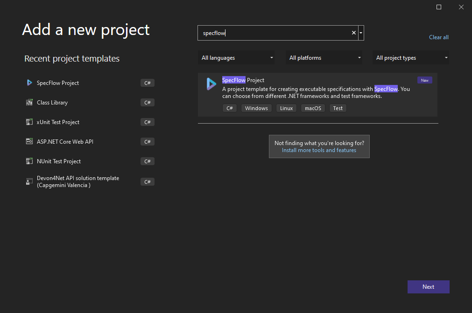Image resolution: width=472 pixels, height=313 pixels.
Task: Select the macOS tag on SpecFlow template
Action: [x=312, y=108]
